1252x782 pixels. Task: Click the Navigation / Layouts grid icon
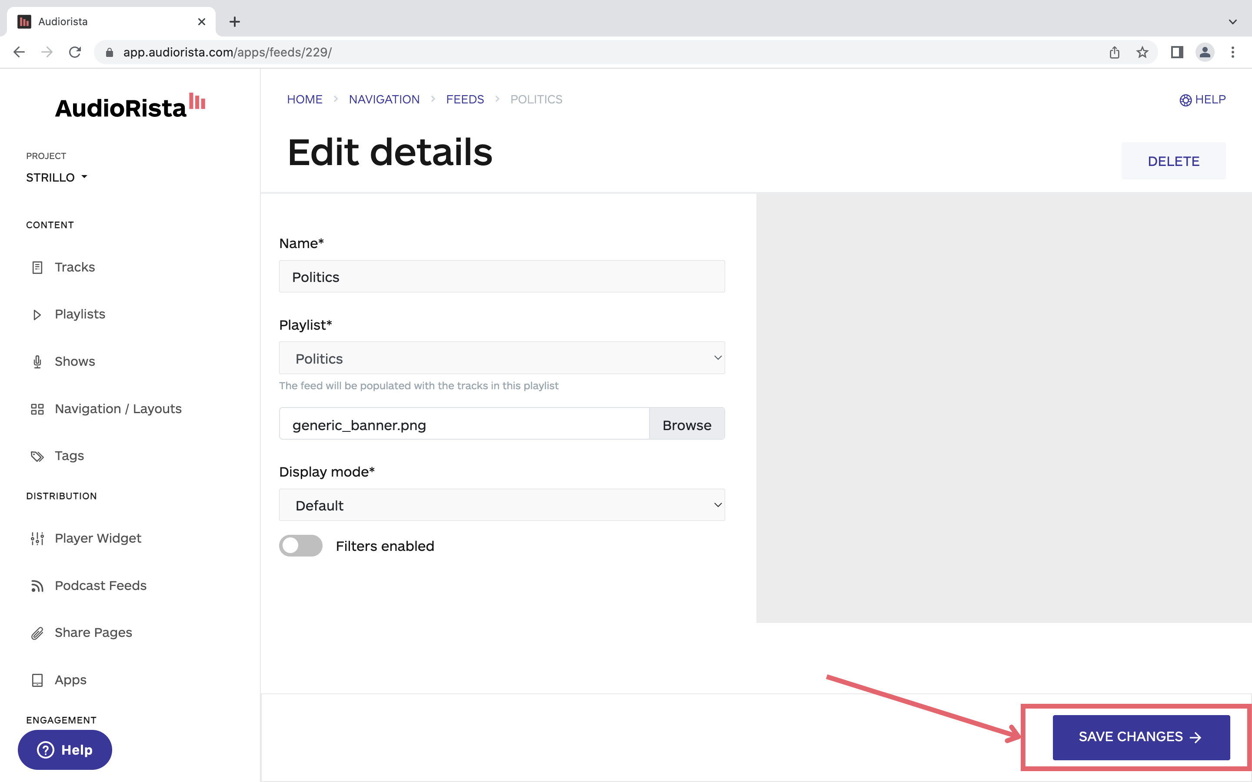[37, 409]
